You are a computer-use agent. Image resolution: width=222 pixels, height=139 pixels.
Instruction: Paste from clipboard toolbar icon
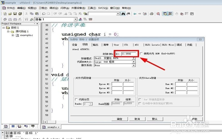pos(37,14)
